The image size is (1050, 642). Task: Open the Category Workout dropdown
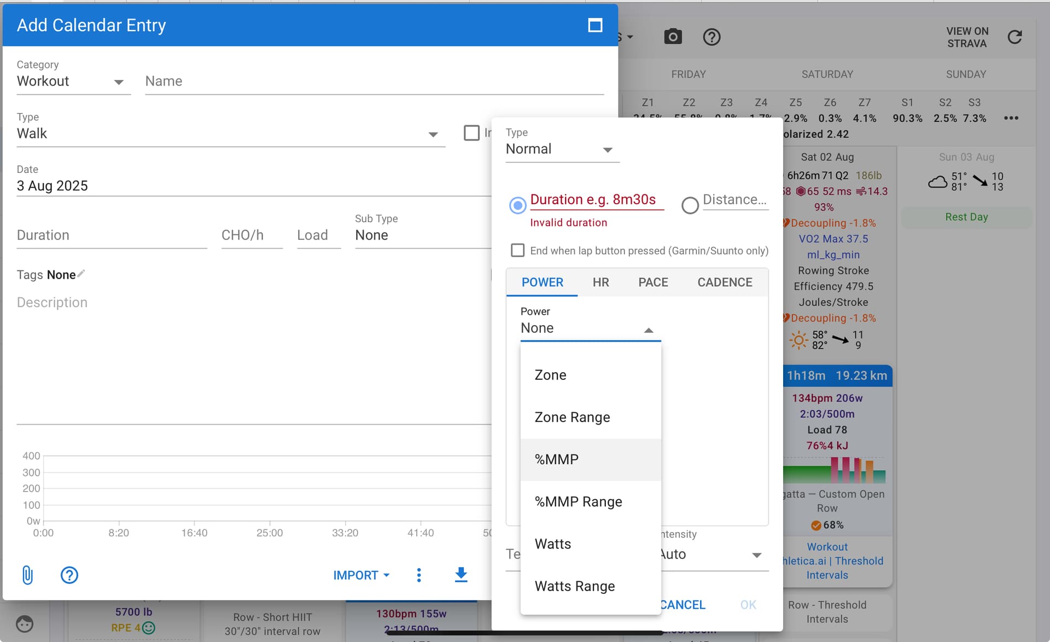[73, 81]
